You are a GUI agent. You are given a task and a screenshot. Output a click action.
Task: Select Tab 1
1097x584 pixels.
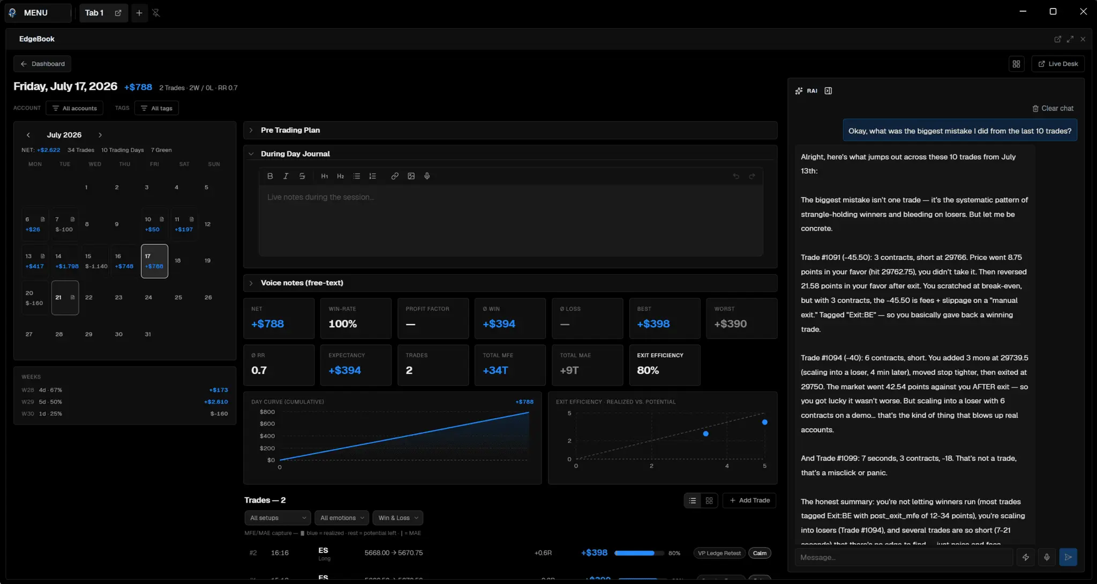(94, 13)
